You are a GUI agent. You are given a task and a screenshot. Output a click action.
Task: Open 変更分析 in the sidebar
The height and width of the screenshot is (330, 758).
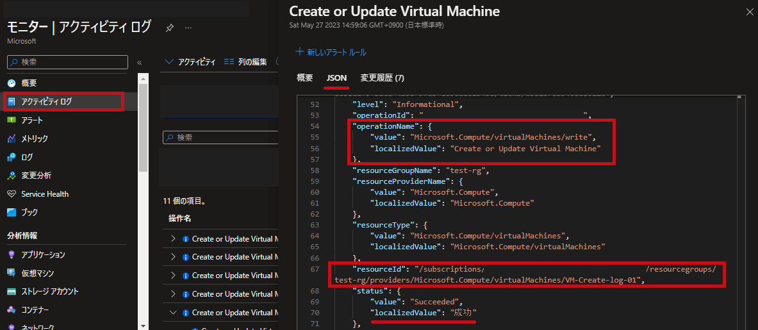(x=37, y=176)
